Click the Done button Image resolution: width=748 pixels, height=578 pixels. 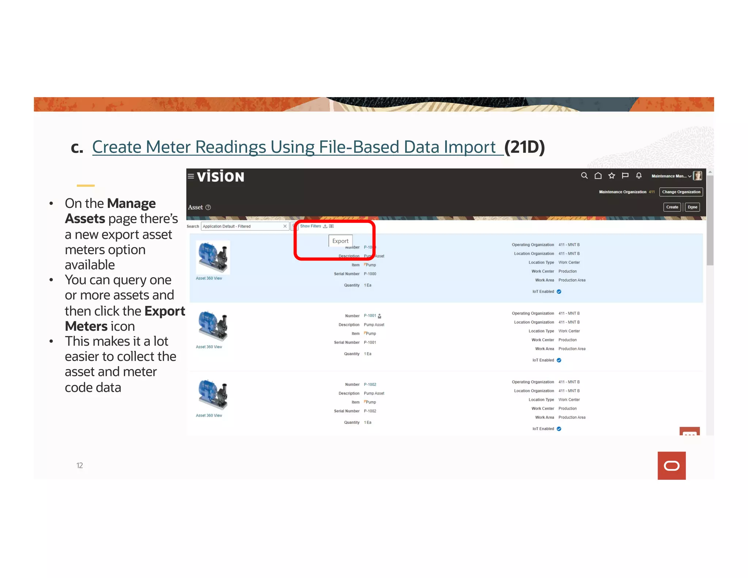(692, 207)
